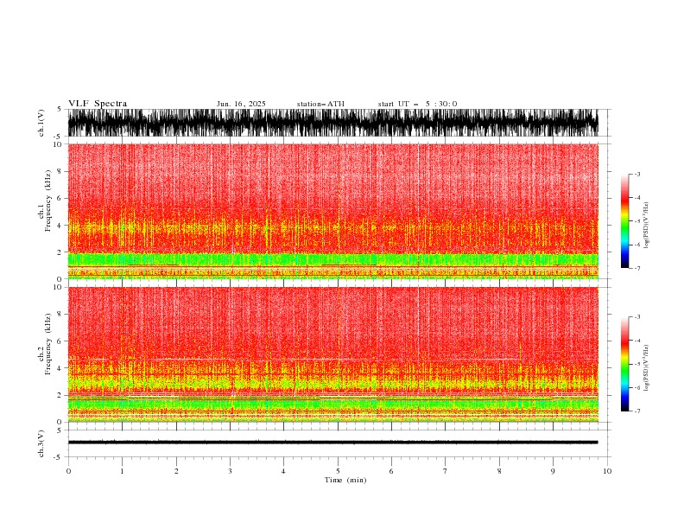
Task: Click the ch.2 frequency tick label '6'
Action: tap(60, 341)
